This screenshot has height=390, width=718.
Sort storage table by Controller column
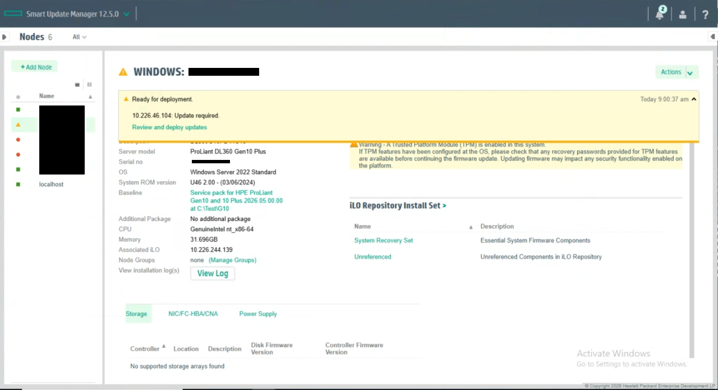pos(145,348)
